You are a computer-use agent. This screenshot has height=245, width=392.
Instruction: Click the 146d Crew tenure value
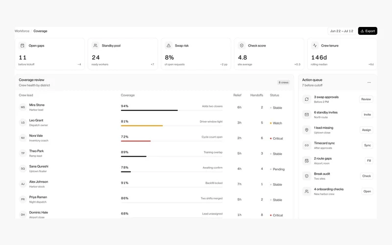pos(319,57)
